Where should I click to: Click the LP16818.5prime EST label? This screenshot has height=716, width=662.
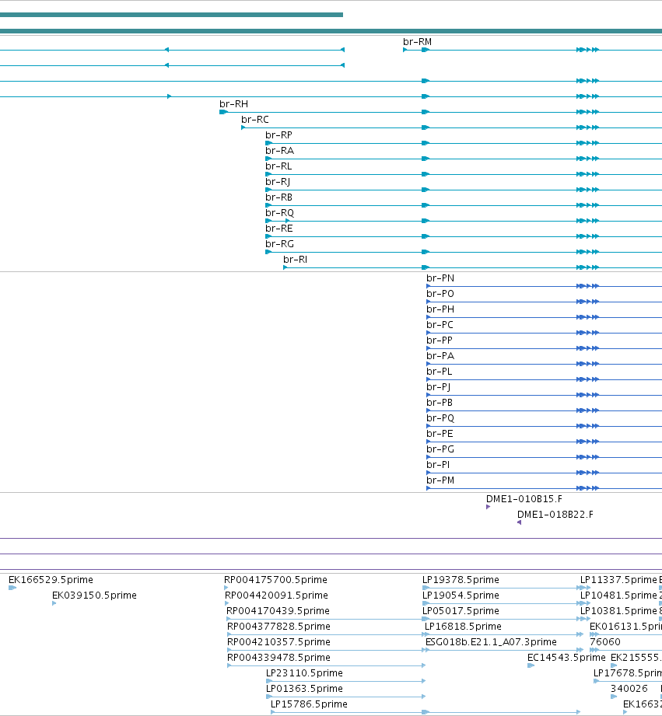click(464, 626)
